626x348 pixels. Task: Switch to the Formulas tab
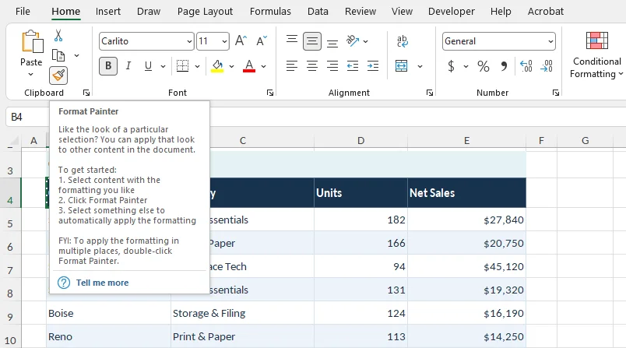270,11
